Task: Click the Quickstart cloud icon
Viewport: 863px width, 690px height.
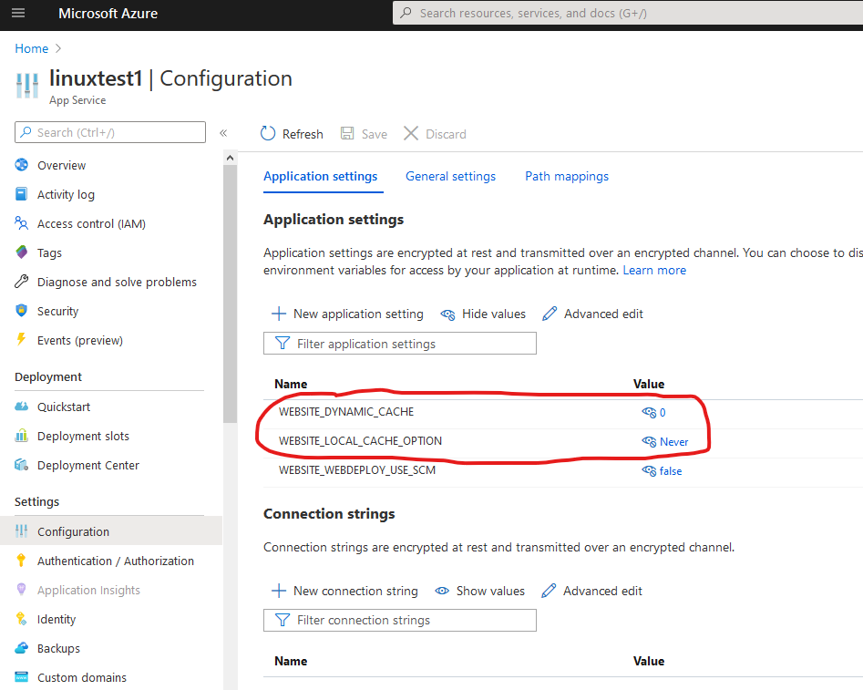Action: click(x=22, y=407)
